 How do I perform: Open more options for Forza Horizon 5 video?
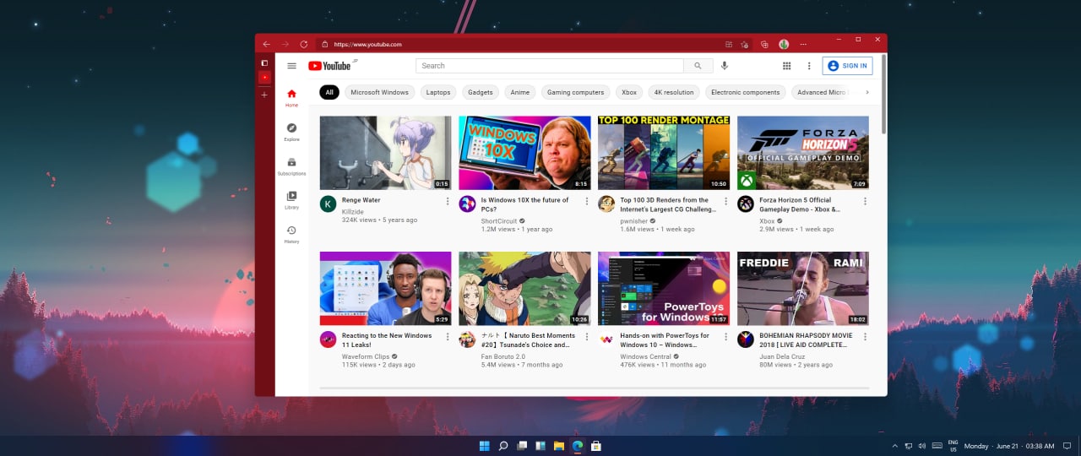(865, 201)
